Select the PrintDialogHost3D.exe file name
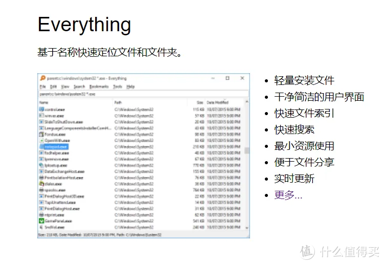The image size is (385, 265). 64,196
